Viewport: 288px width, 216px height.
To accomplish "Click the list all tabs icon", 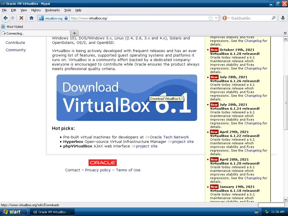I will tap(285, 33).
